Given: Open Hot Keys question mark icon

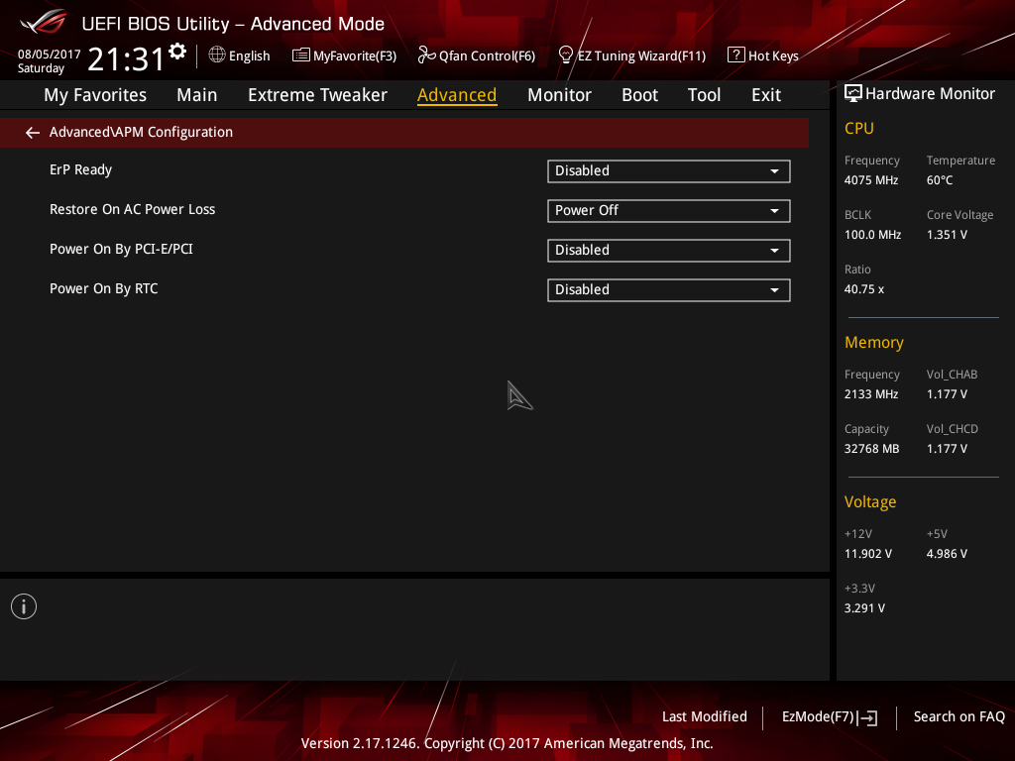Looking at the screenshot, I should 735,55.
